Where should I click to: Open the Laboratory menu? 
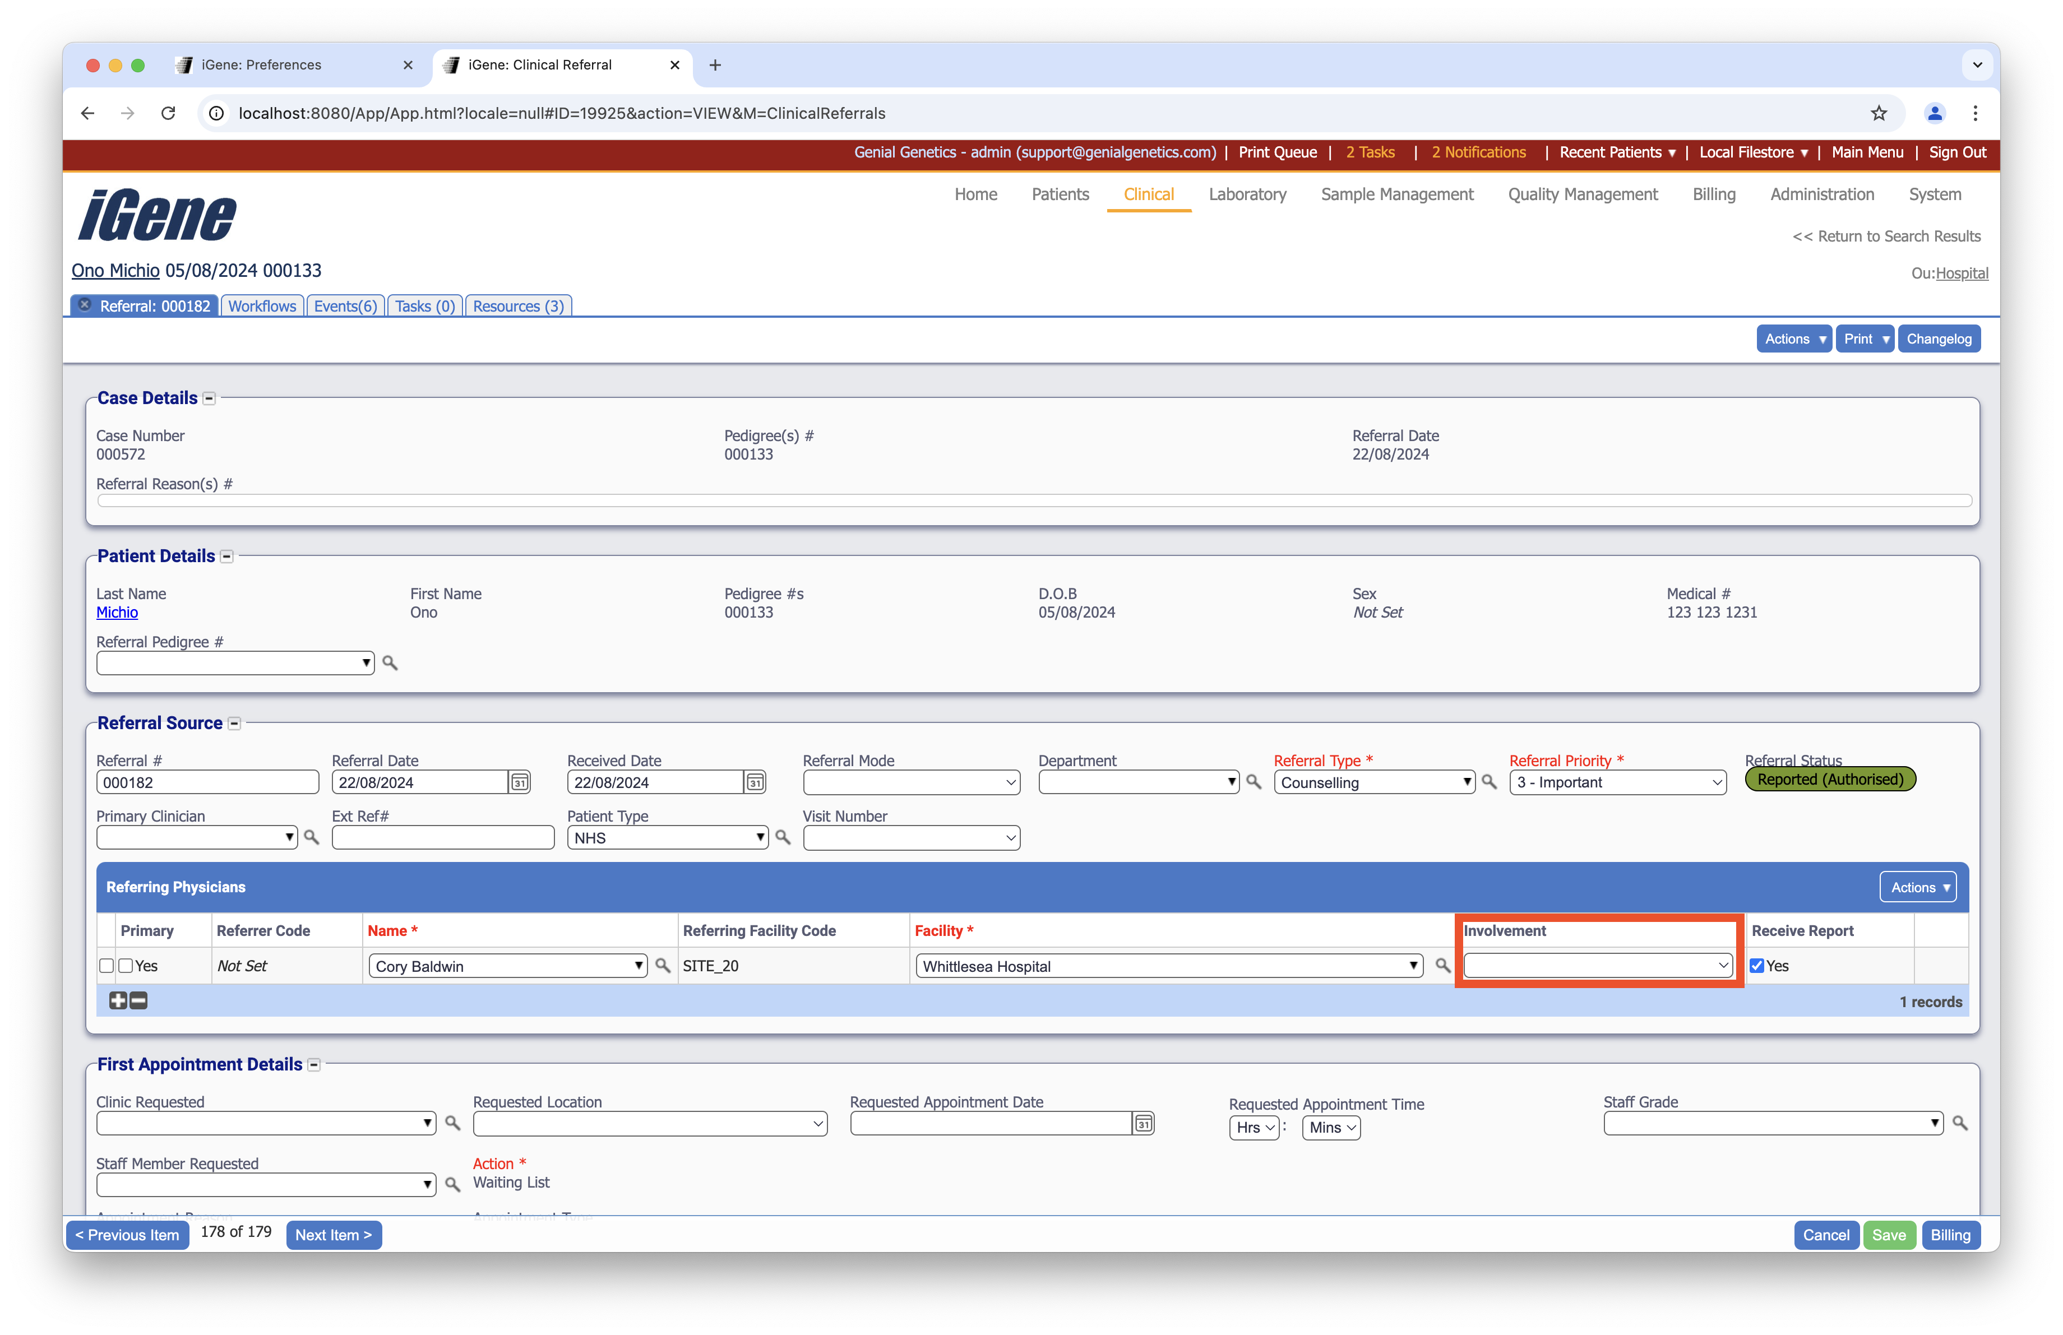click(x=1246, y=194)
